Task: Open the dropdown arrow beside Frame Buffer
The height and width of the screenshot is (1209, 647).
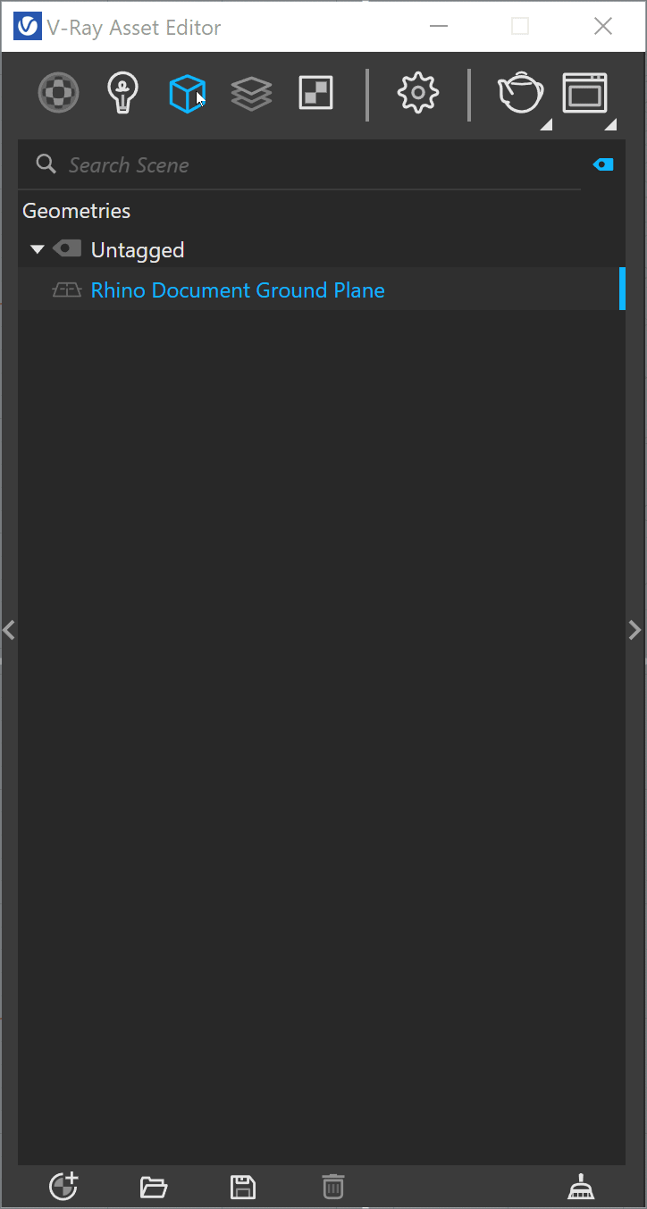Action: coord(610,123)
